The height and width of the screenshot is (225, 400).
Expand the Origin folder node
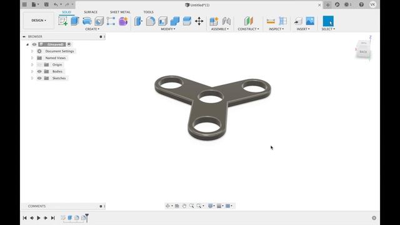pyautogui.click(x=32, y=65)
